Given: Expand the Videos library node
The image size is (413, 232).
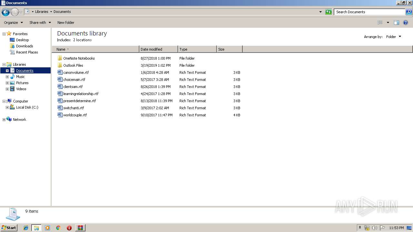Looking at the screenshot, I should click(x=7, y=89).
